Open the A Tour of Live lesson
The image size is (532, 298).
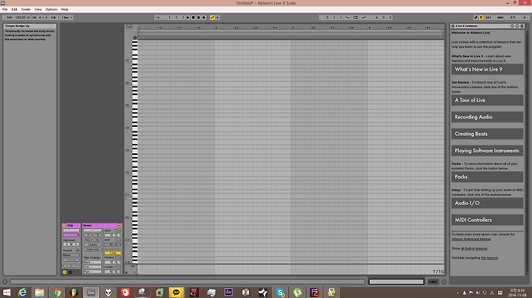487,100
